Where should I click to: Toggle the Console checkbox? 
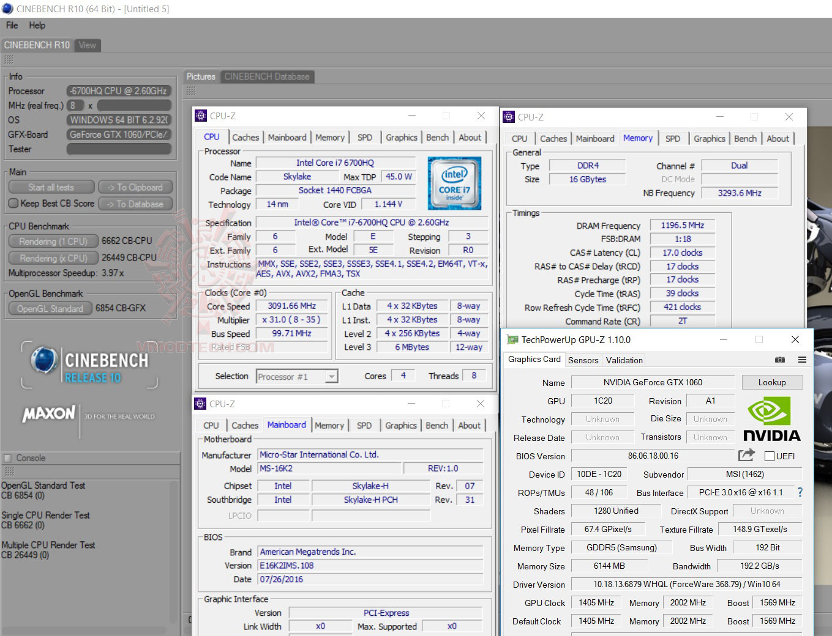click(8, 458)
